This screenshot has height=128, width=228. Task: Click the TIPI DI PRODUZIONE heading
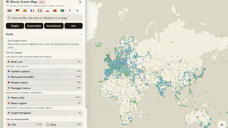(17, 119)
